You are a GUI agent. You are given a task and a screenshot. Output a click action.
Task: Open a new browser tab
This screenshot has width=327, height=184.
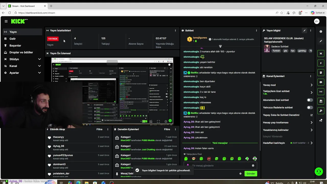(51, 6)
